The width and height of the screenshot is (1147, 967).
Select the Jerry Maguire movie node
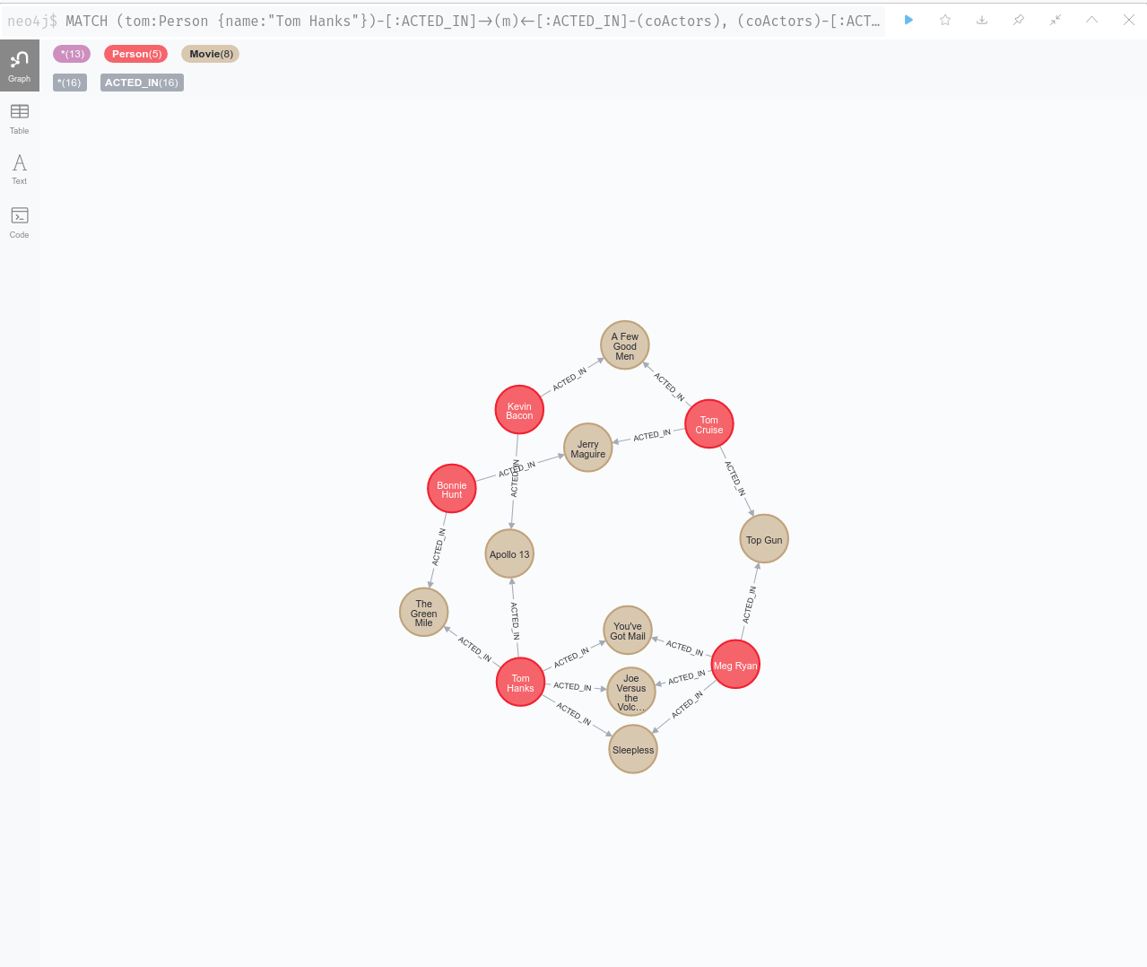(x=588, y=449)
